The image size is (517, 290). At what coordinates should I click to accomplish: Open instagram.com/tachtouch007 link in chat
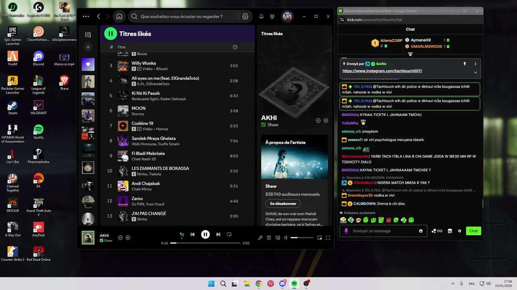tap(382, 71)
